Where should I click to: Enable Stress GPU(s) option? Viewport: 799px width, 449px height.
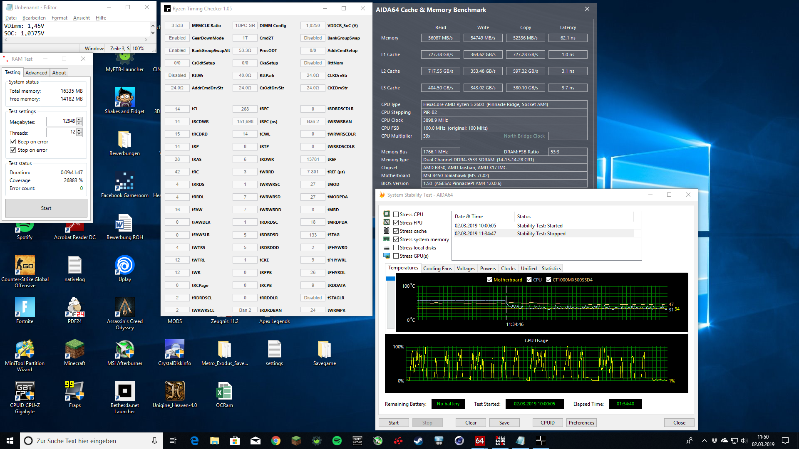tap(396, 256)
